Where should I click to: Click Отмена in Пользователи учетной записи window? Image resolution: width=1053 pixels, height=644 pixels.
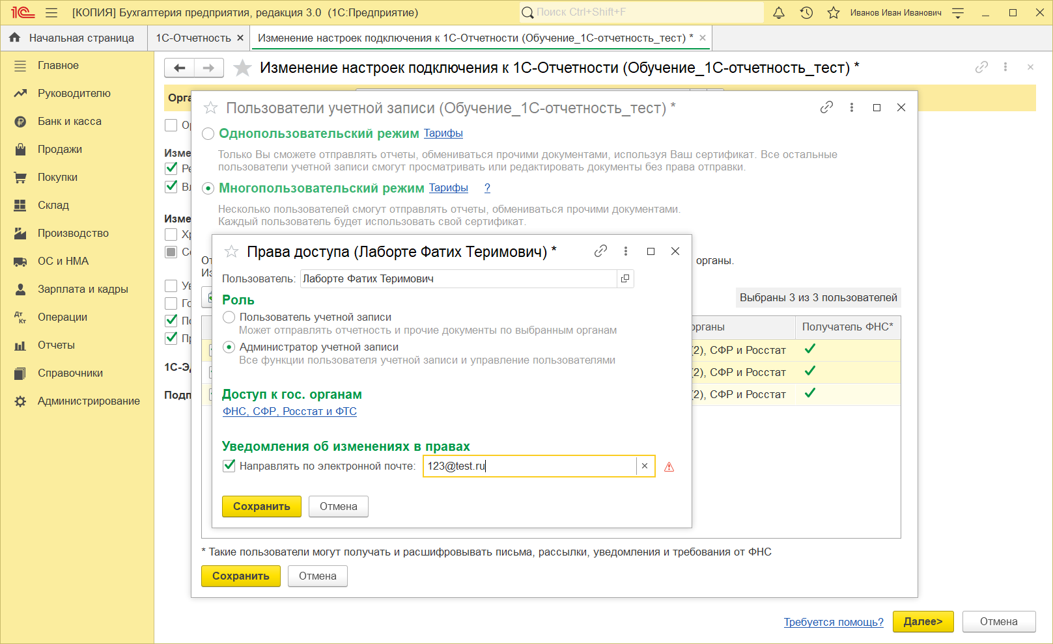318,576
